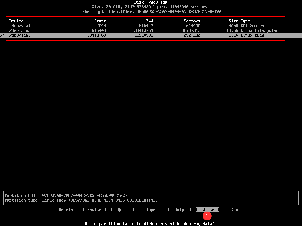Click the Partition UUID info line
Image resolution: width=302 pixels, height=226 pixels.
[65, 195]
